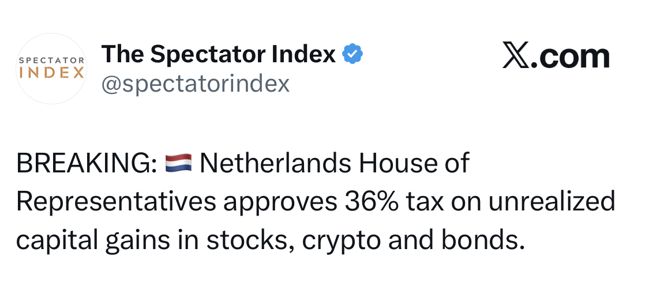Click the X logo beside .com
The image size is (649, 305).
click(x=516, y=56)
